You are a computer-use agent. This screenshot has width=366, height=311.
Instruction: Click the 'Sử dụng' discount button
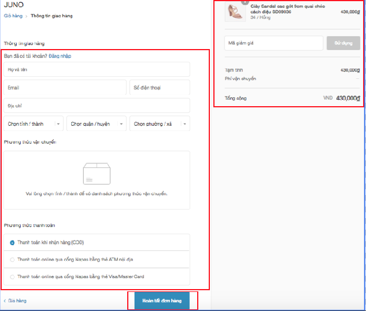click(343, 43)
